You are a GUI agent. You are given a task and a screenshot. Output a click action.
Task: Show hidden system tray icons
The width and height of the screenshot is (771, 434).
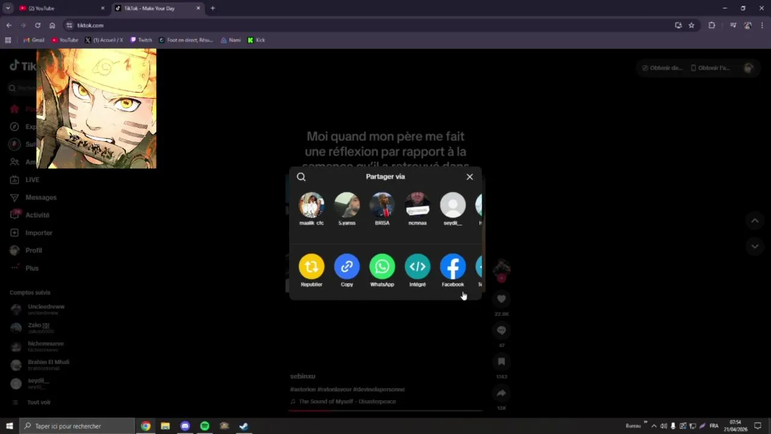coord(654,426)
